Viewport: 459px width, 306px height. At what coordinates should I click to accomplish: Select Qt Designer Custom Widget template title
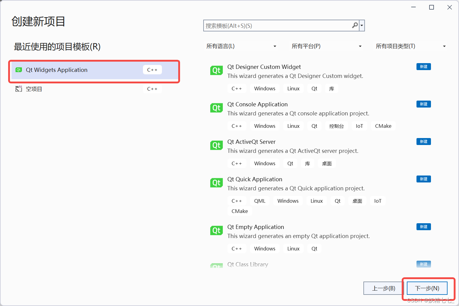(x=264, y=67)
